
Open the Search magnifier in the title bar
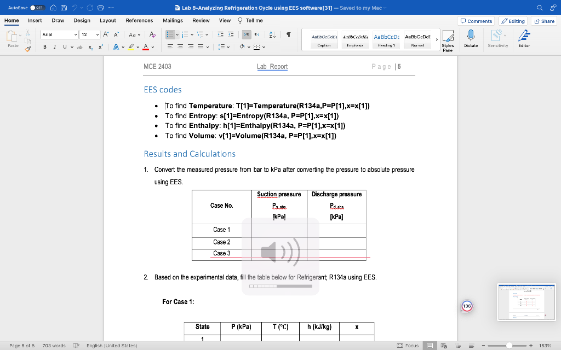[x=540, y=8]
